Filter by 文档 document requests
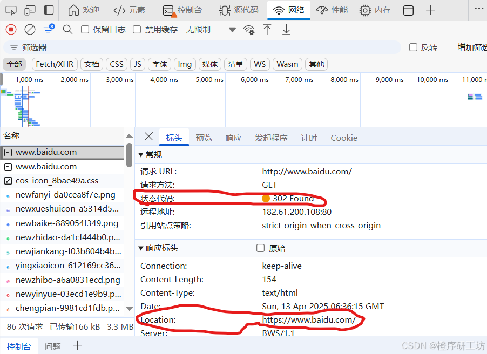 (92, 64)
